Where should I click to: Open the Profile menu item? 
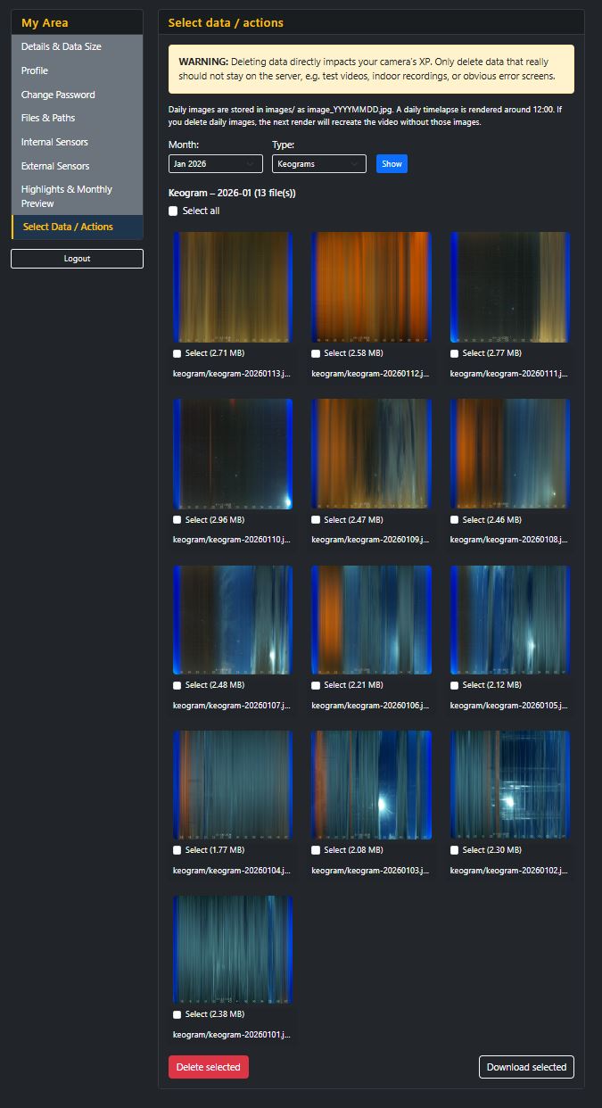77,70
